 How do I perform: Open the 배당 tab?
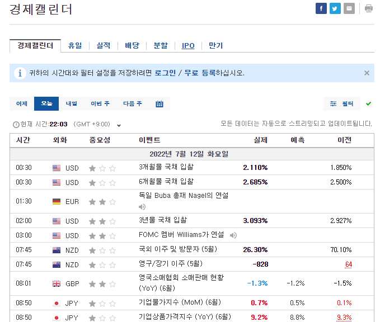(x=132, y=45)
